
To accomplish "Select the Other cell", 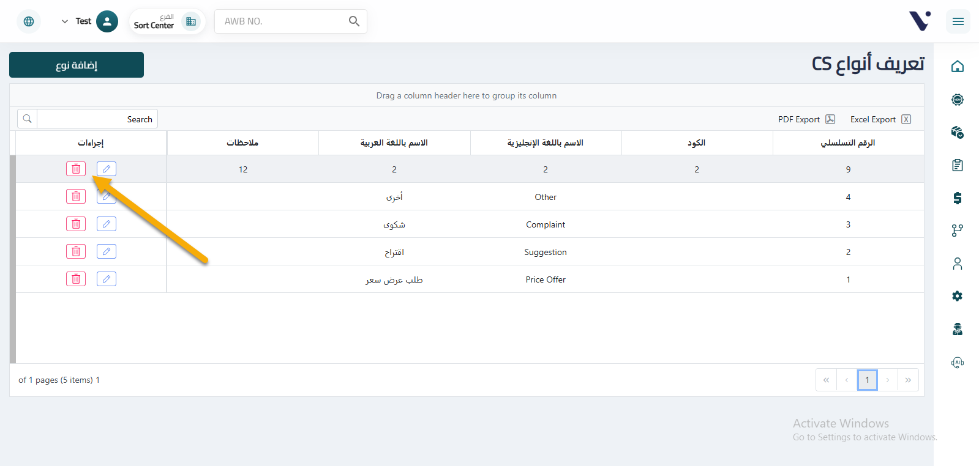I will click(x=546, y=197).
